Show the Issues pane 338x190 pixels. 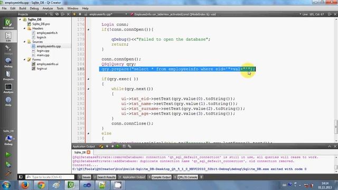[84, 177]
